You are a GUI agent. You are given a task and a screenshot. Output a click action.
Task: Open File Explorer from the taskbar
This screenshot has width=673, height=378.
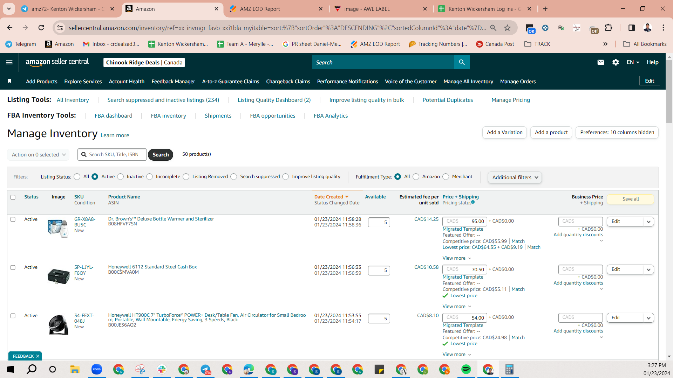(75, 369)
